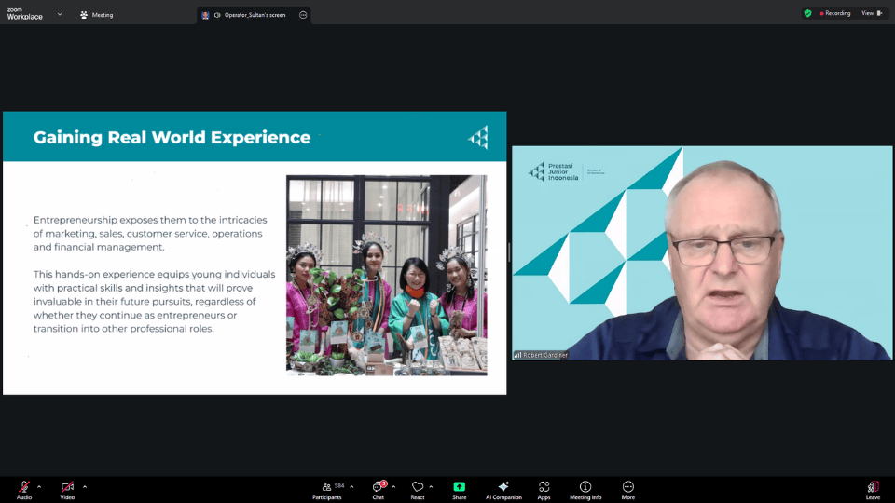Viewport: 895px width, 503px height.
Task: Start camera with Video button
Action: coord(67,487)
